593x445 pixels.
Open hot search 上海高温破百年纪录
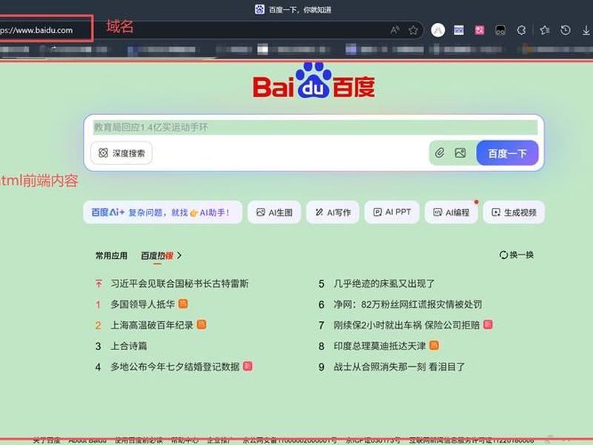click(x=152, y=325)
